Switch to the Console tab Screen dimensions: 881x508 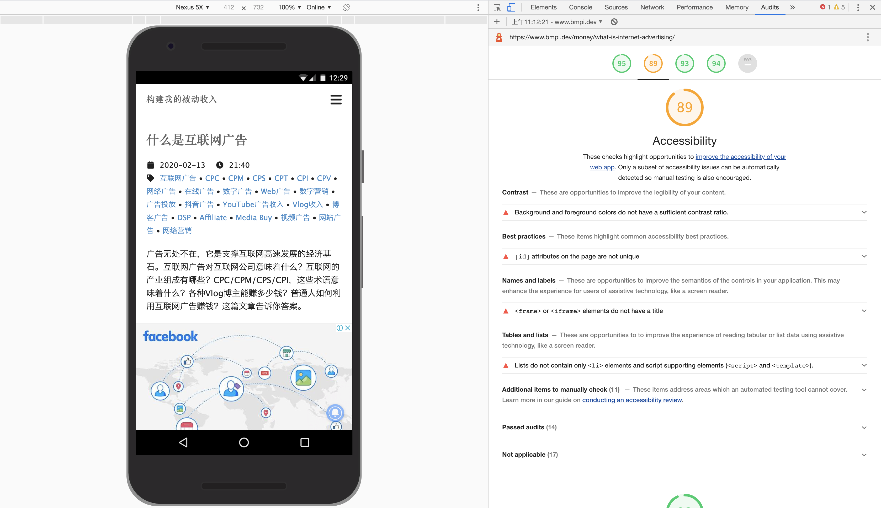pos(580,7)
